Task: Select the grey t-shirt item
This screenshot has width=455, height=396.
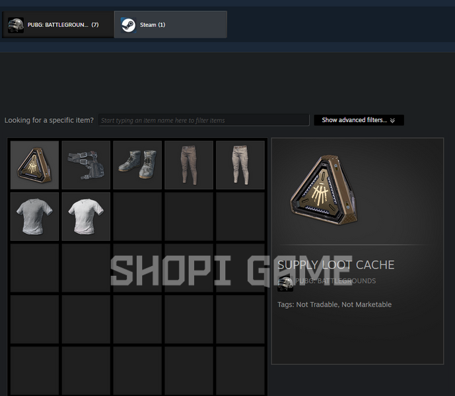Action: pos(34,216)
